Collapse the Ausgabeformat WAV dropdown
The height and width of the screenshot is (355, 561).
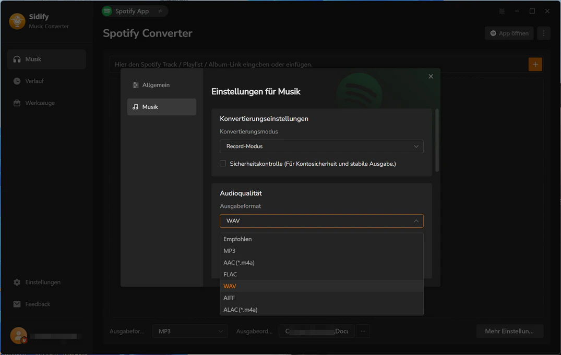[x=321, y=221]
